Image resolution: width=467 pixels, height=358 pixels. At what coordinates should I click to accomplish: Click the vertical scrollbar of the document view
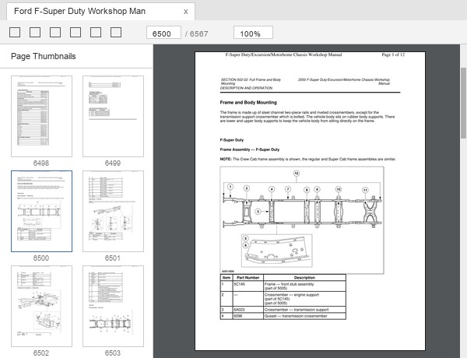(x=463, y=103)
